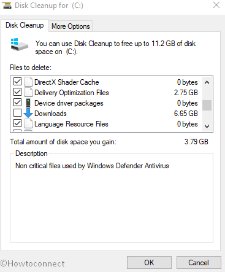Click the blue Downloads arrow icon

tap(28, 113)
